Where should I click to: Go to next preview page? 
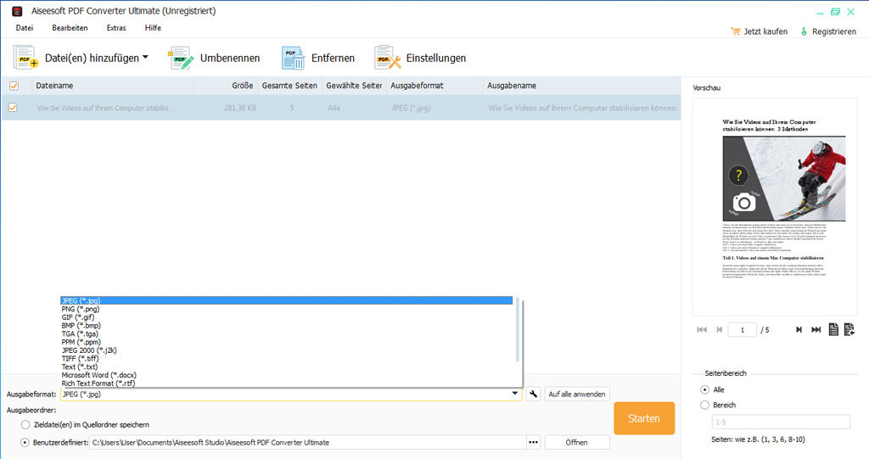[x=799, y=330]
